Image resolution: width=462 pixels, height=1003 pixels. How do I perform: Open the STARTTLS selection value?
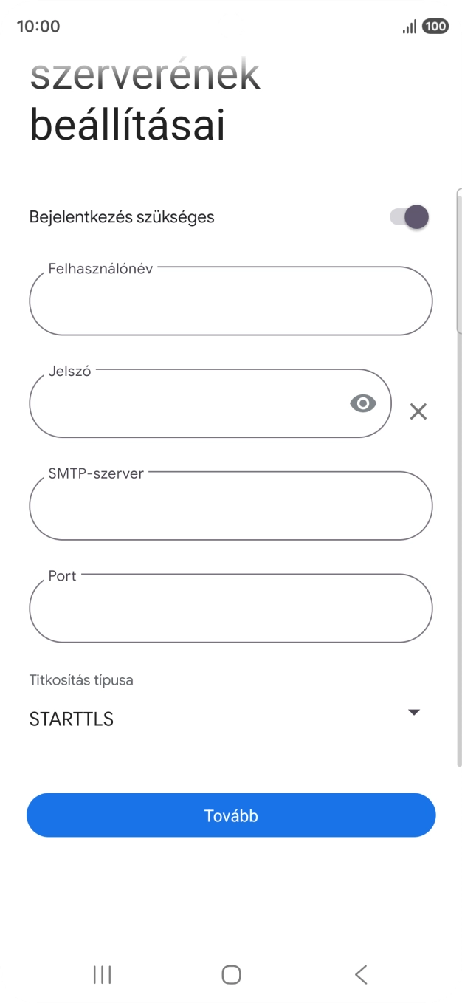pos(72,719)
